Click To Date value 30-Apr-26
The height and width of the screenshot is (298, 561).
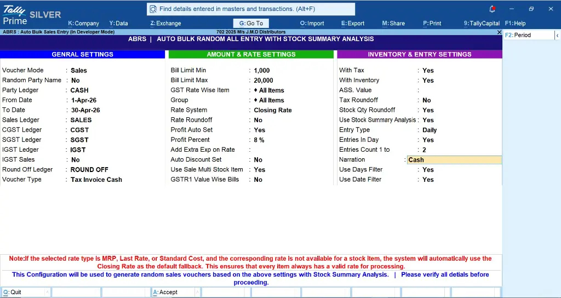pyautogui.click(x=85, y=110)
